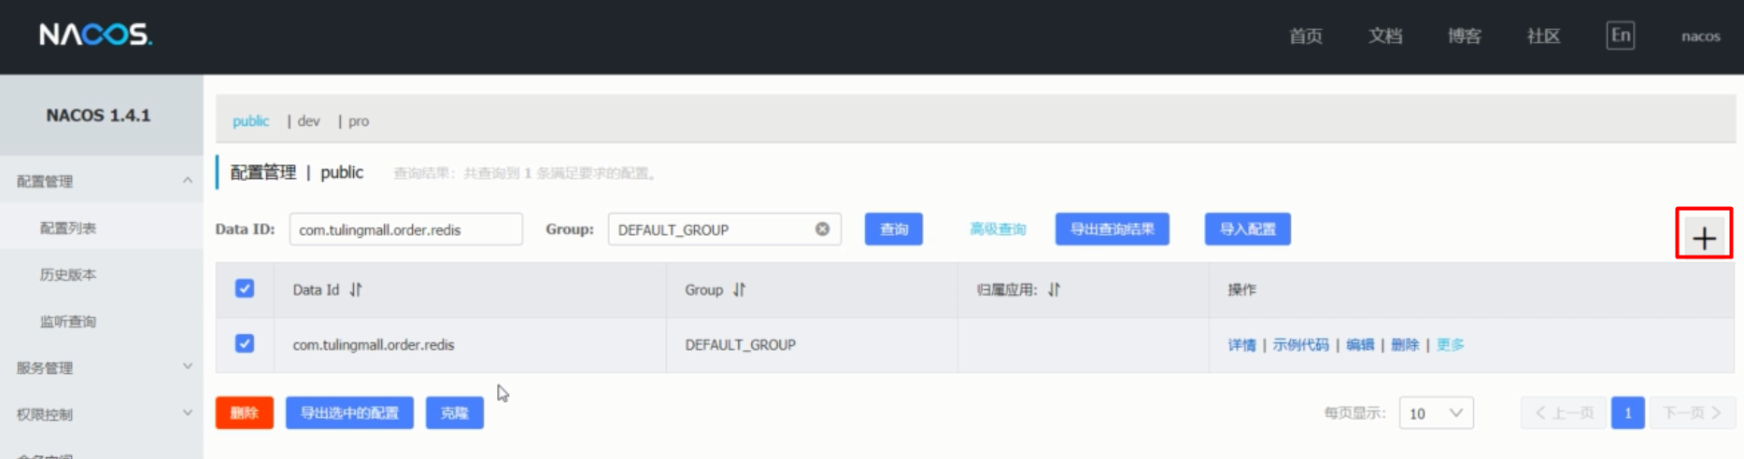Clear the Group field with x icon

point(822,229)
